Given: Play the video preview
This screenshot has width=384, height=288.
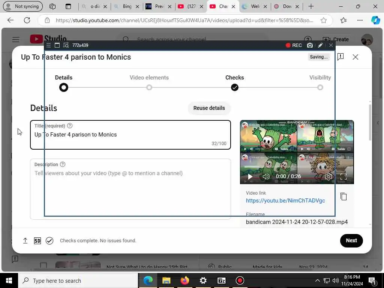Looking at the screenshot, I should click(250, 177).
